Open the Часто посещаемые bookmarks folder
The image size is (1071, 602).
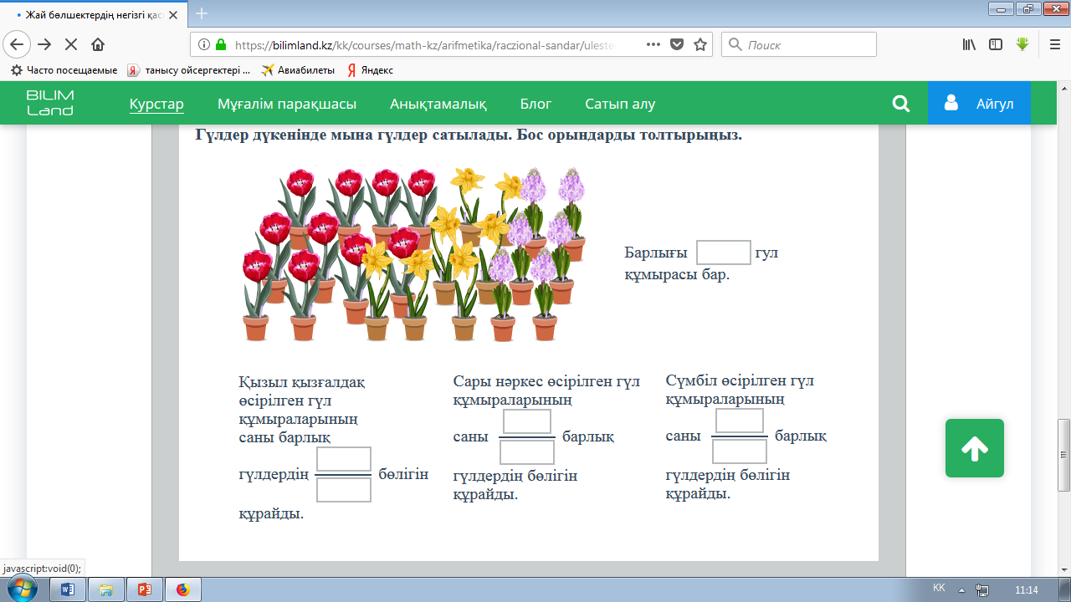[64, 70]
